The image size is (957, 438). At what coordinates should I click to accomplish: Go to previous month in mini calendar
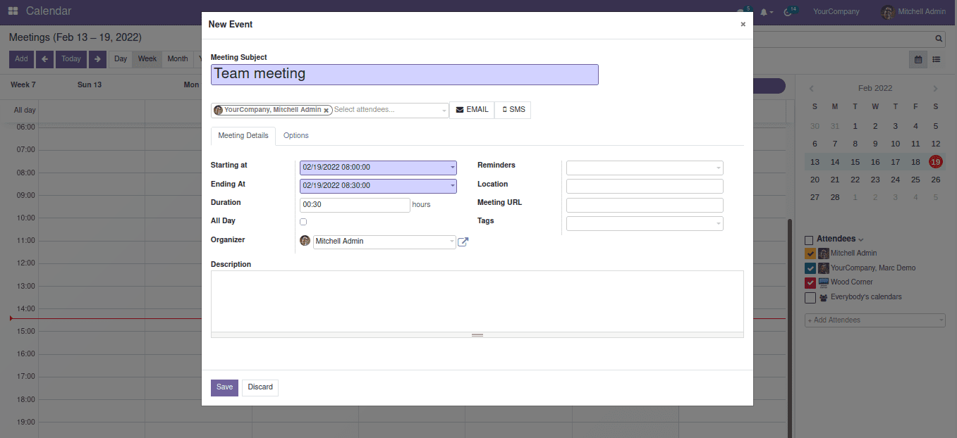tap(811, 89)
